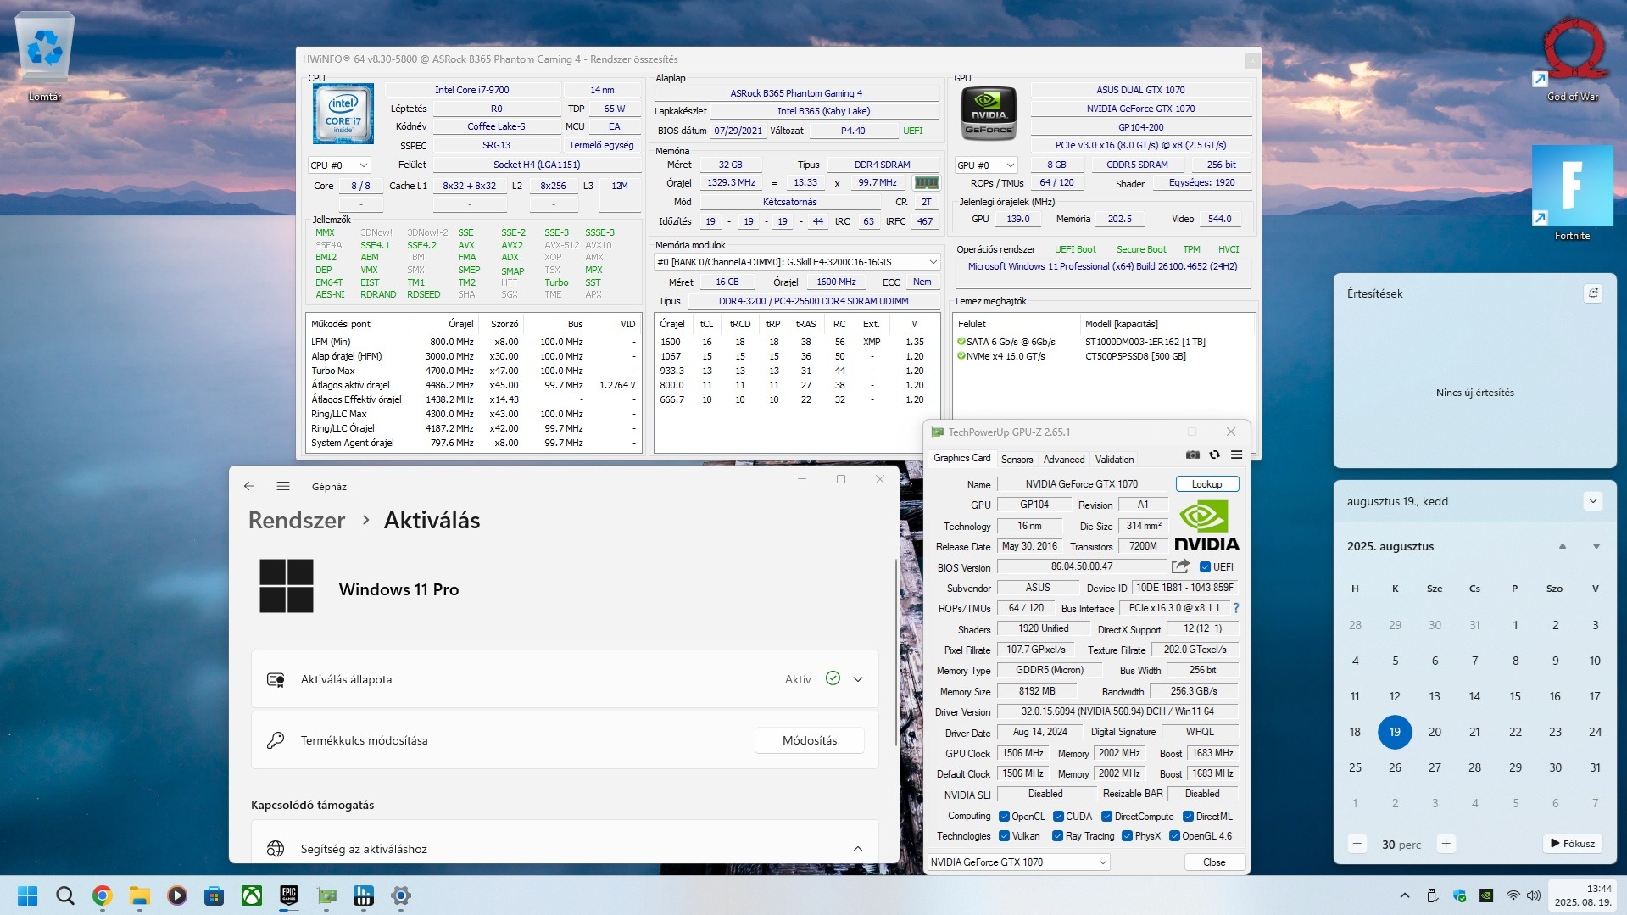Toggle the UEFI checkbox in GPU-Z

tap(1205, 567)
